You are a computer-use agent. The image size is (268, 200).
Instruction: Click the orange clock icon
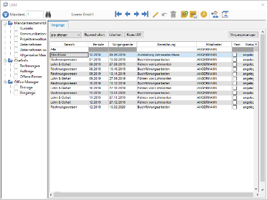[204, 14]
